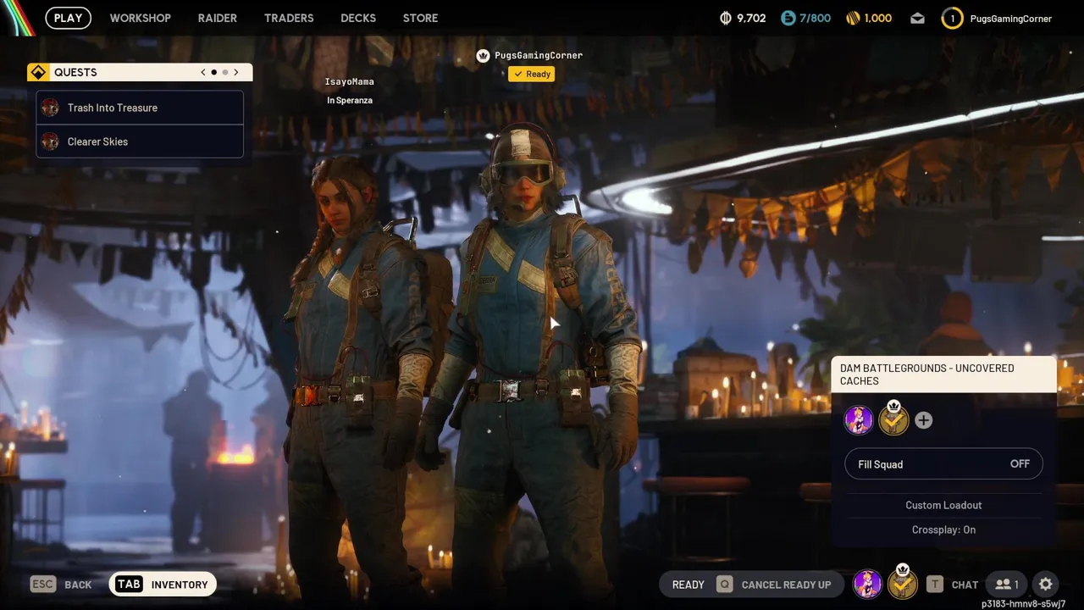Image resolution: width=1084 pixels, height=610 pixels.
Task: Open the player level 1 badge
Action: pyautogui.click(x=953, y=18)
